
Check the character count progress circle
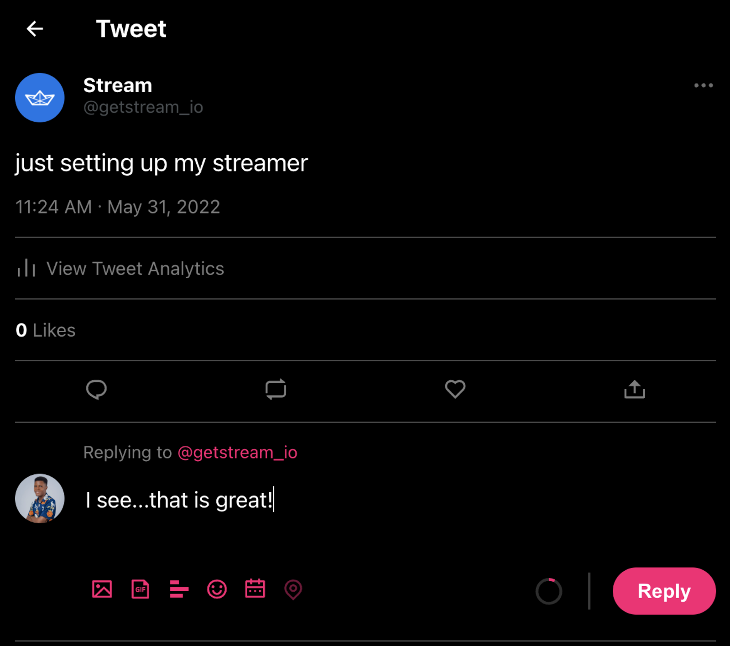549,590
